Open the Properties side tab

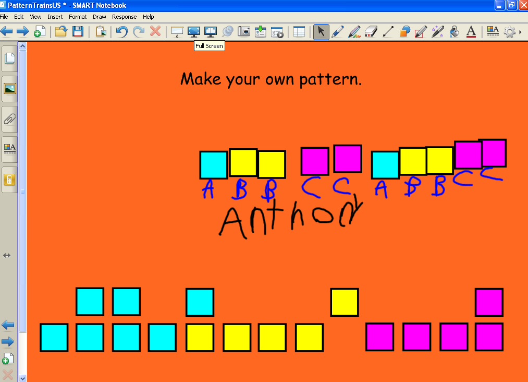point(9,149)
